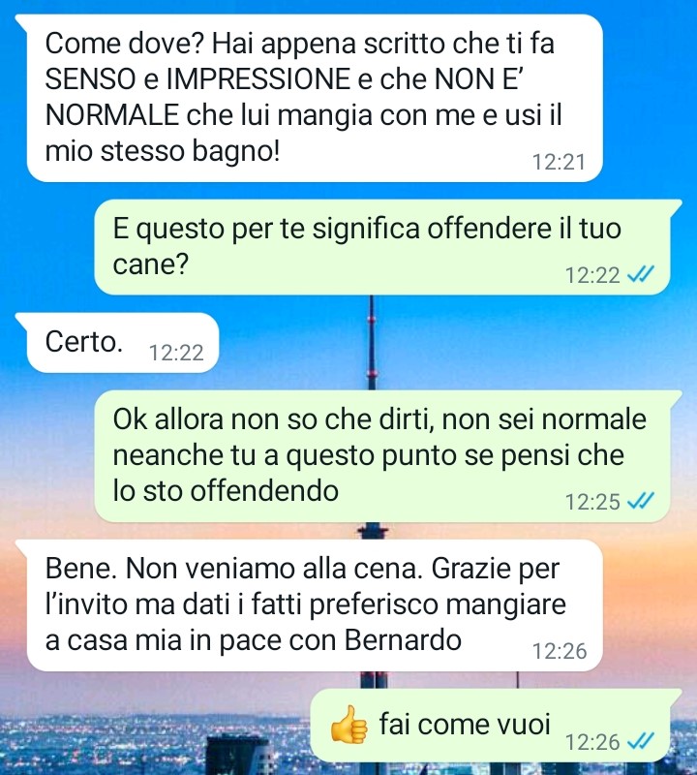Tap the 12:21 timestamp
The image size is (697, 775).
click(x=559, y=162)
